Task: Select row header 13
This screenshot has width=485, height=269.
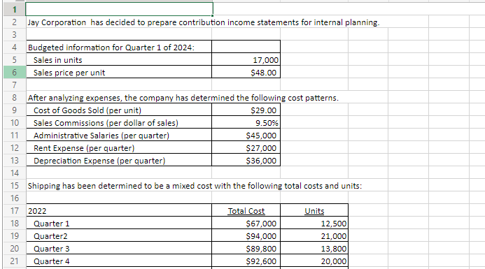Action: (x=14, y=161)
